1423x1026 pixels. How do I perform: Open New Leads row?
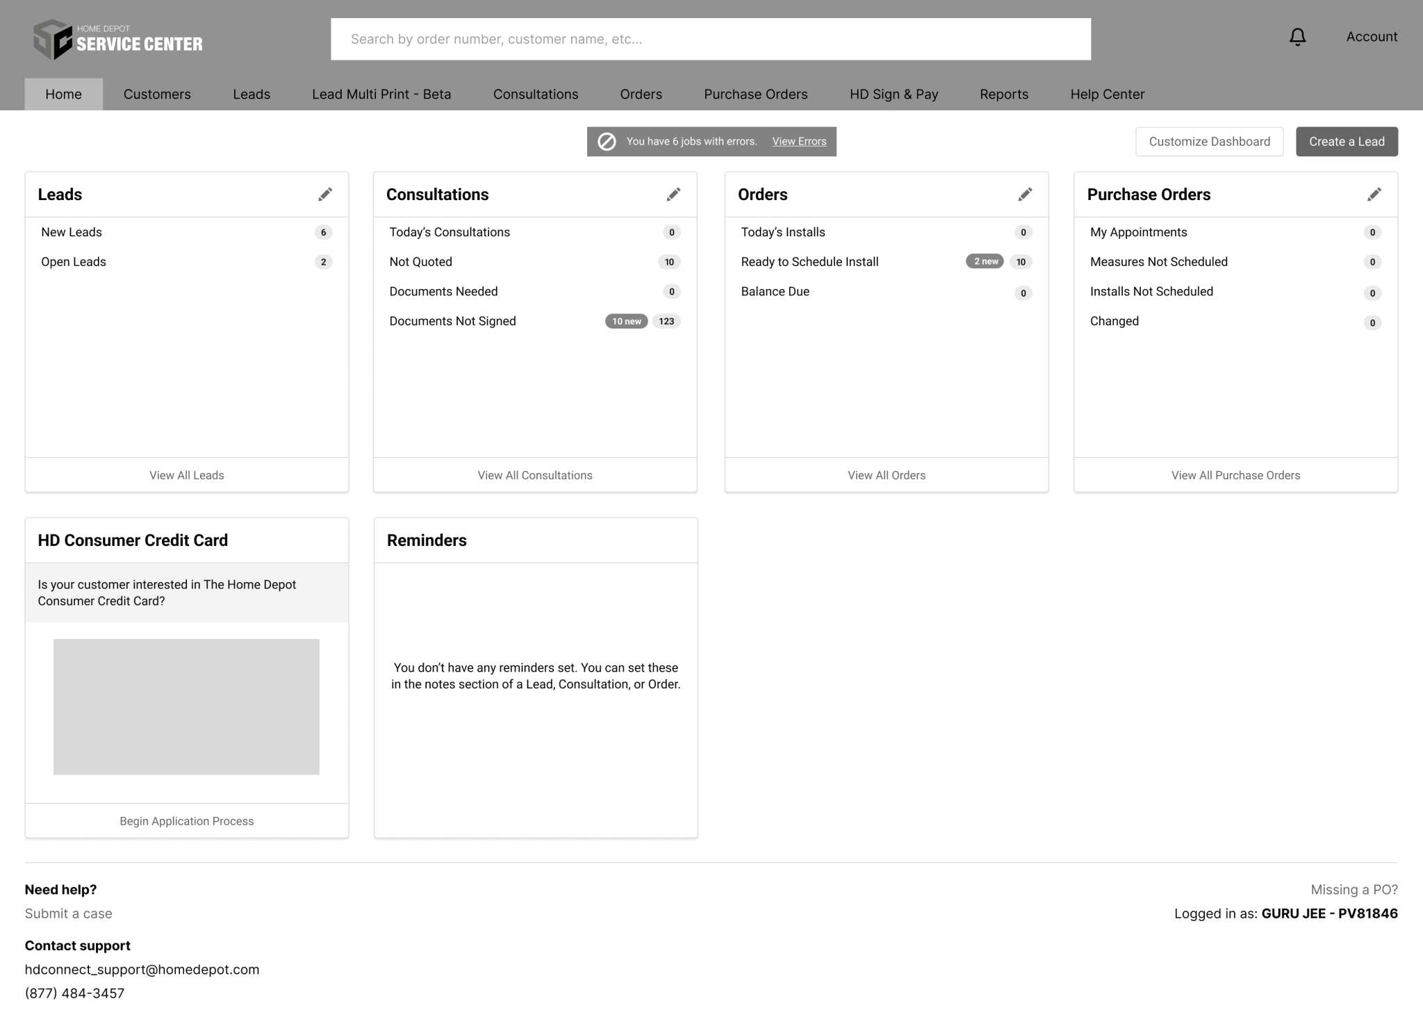pos(187,233)
